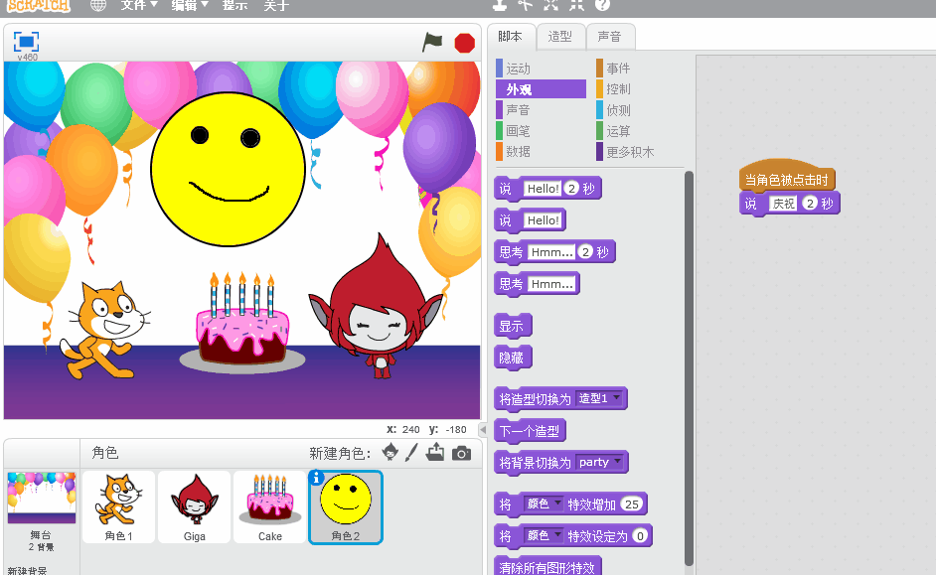Choose a new sprite from the library
The width and height of the screenshot is (936, 575).
pyautogui.click(x=390, y=453)
